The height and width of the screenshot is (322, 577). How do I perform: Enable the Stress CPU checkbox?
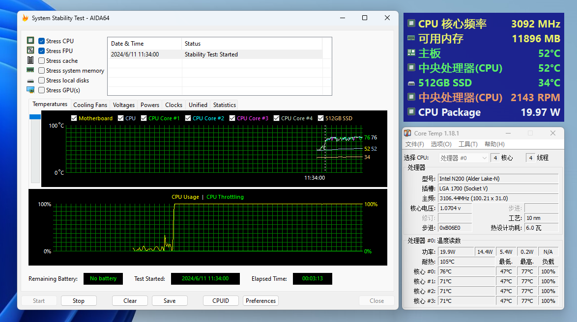(42, 41)
